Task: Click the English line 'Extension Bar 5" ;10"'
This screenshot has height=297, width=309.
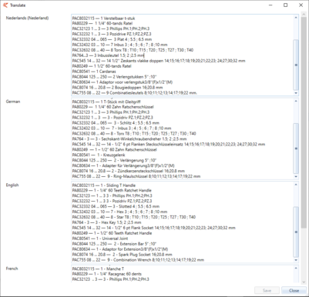Action: tap(114, 244)
